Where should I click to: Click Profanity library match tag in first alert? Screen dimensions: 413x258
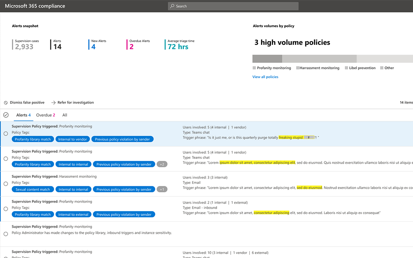click(x=33, y=139)
